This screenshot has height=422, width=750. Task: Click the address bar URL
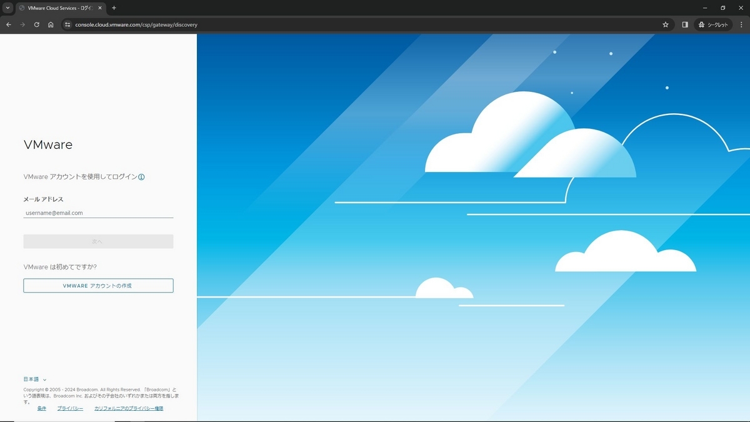coord(136,25)
